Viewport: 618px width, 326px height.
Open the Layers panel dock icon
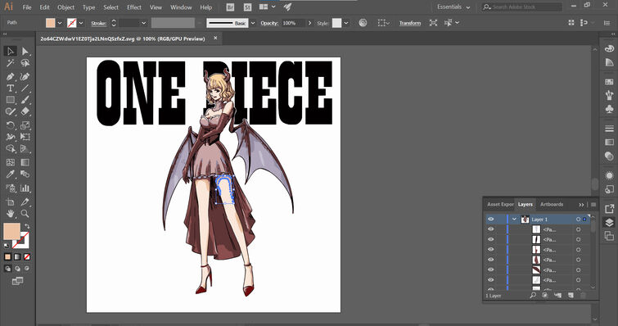coord(609,222)
